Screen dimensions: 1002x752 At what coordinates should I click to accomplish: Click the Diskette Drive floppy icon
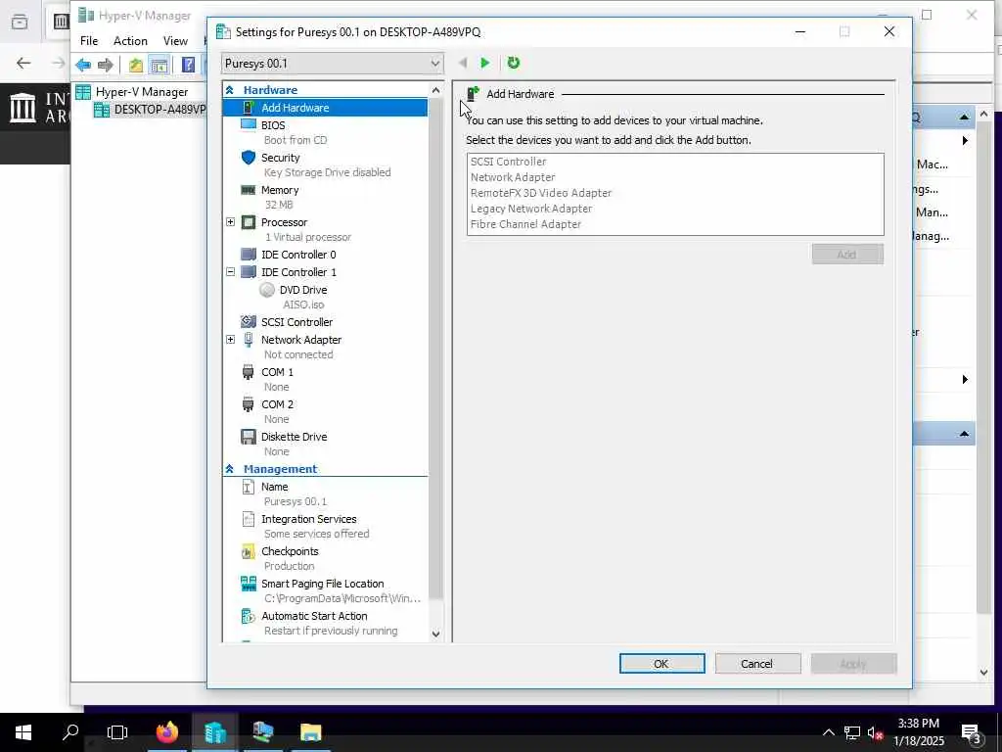click(x=248, y=437)
